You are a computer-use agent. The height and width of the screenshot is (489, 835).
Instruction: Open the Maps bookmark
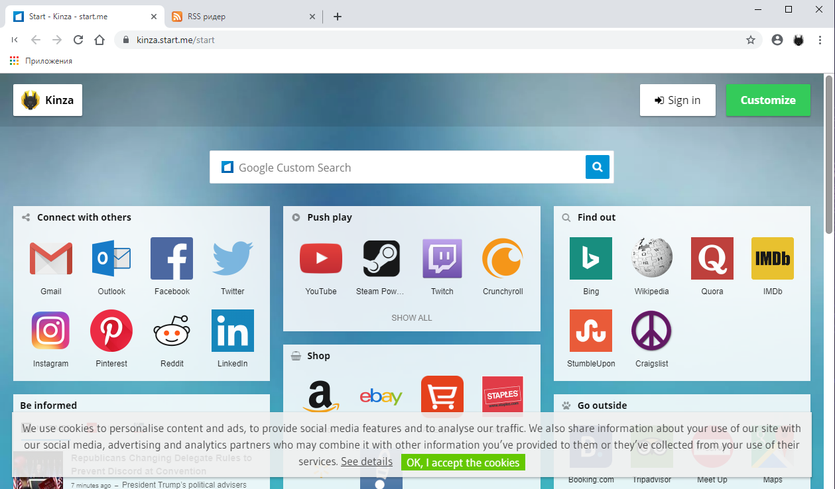pos(773,455)
